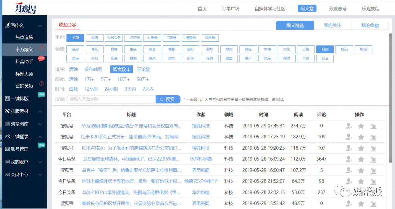Select the 今日头条 platform filter
The height and width of the screenshot is (209, 395).
point(114,38)
